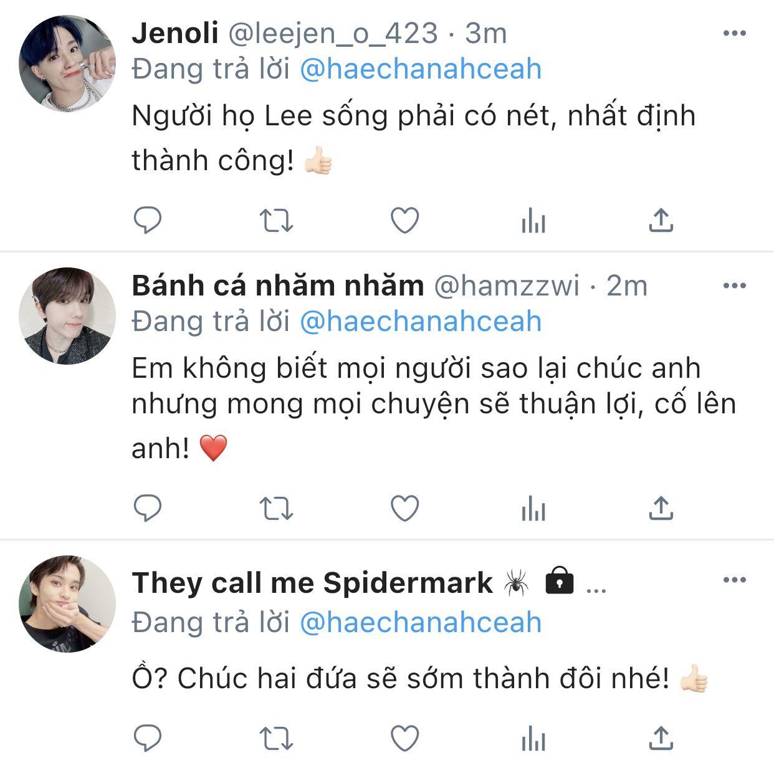The height and width of the screenshot is (768, 774).
Task: Retweet Bánh cá nhăm nhăm's tweet
Action: [276, 508]
